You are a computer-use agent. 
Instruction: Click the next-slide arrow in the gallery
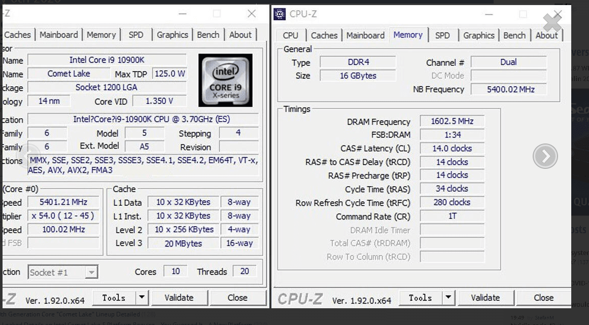coord(545,156)
